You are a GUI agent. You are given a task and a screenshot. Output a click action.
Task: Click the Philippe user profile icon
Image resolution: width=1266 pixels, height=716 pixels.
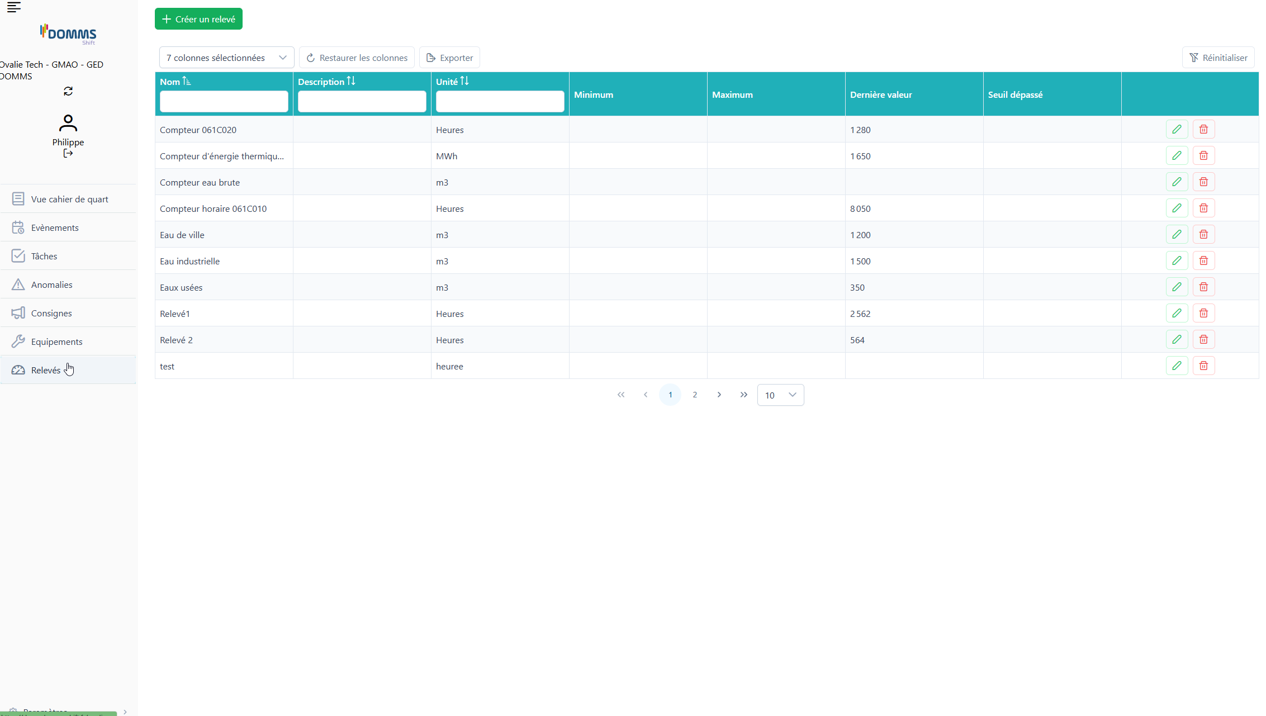point(68,123)
